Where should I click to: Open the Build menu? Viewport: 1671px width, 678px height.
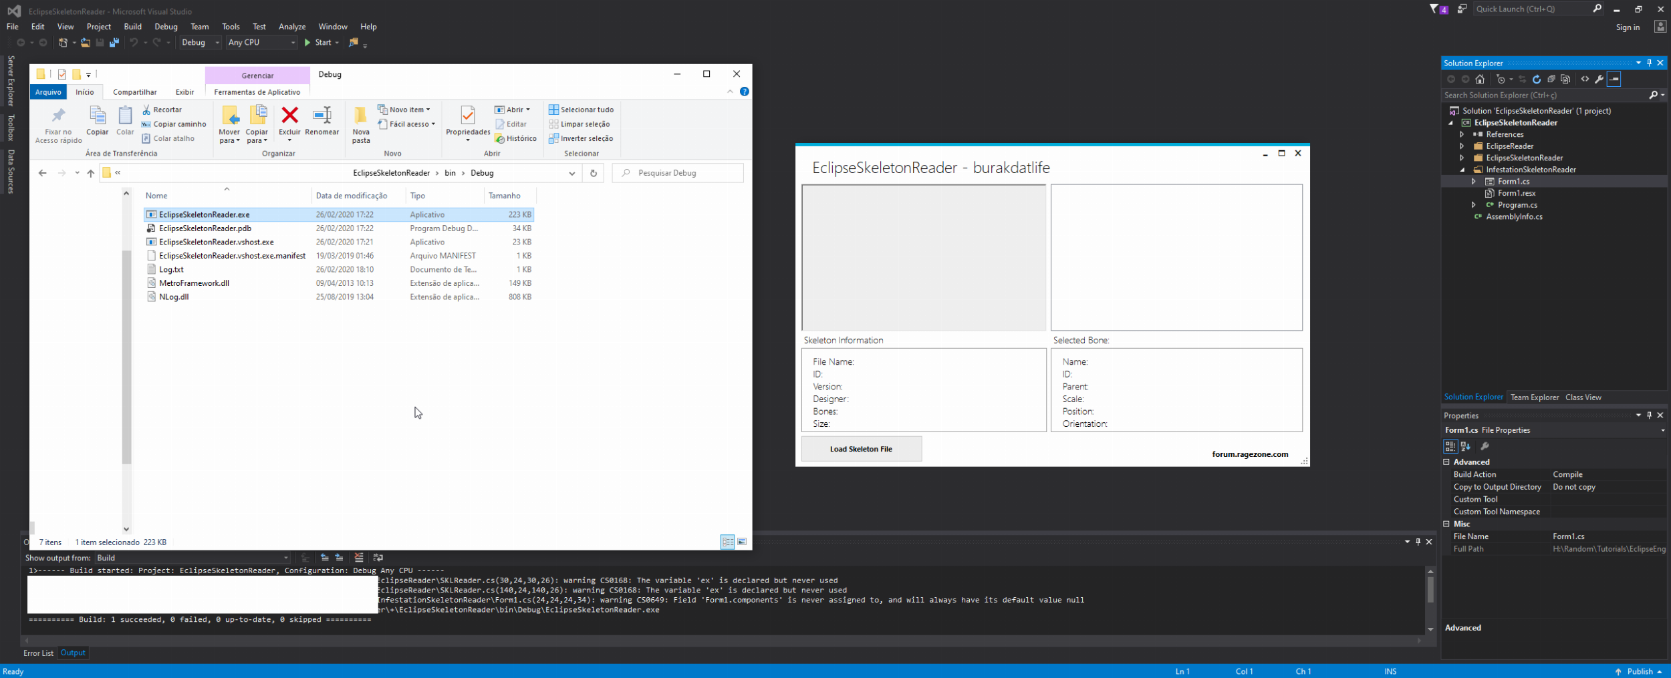pyautogui.click(x=133, y=27)
